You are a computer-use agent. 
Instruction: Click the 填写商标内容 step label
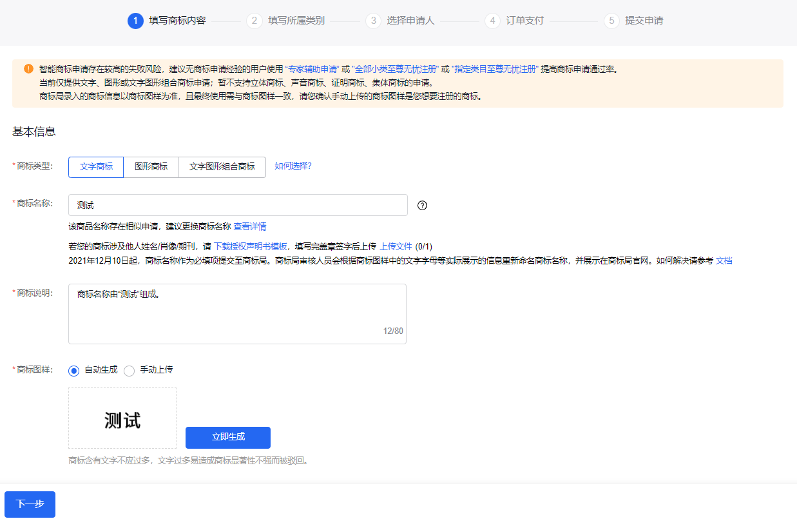click(177, 21)
